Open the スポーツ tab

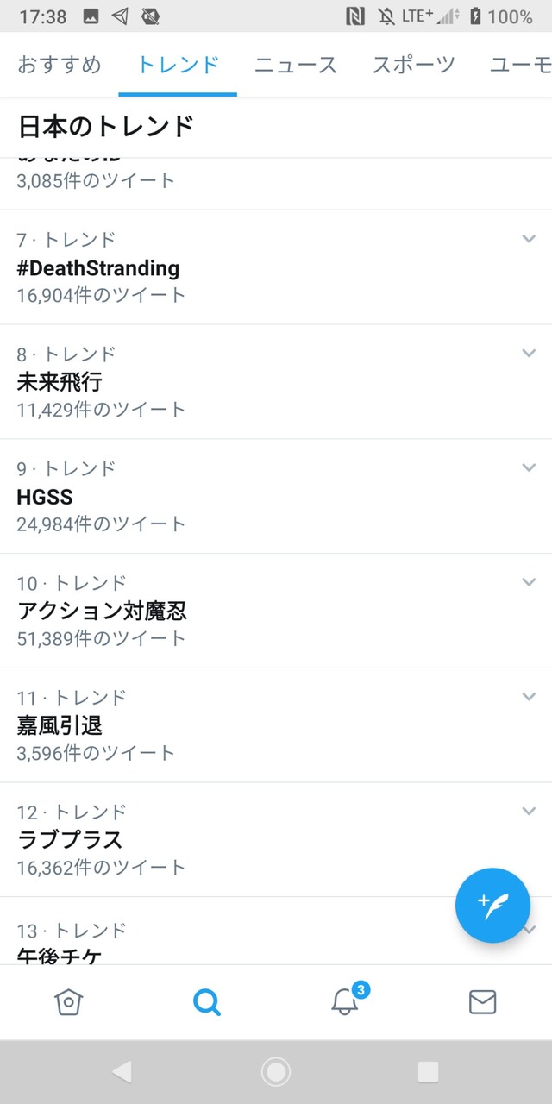pyautogui.click(x=413, y=64)
